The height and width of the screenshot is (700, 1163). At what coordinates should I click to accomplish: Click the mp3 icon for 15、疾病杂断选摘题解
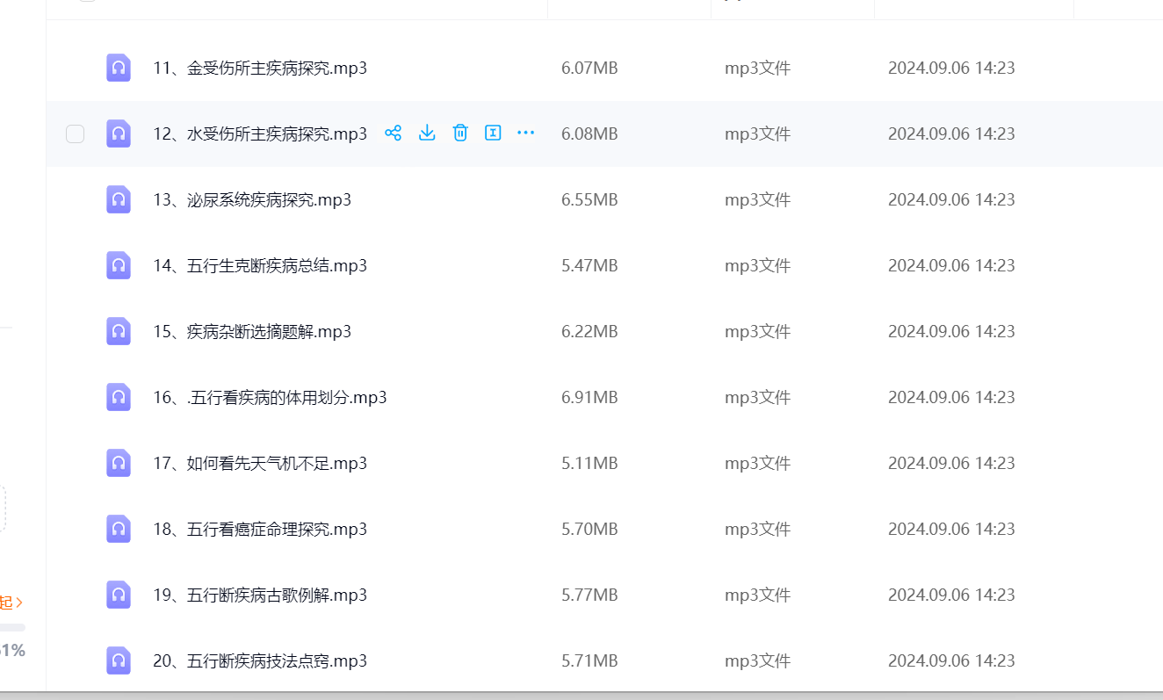click(x=119, y=331)
